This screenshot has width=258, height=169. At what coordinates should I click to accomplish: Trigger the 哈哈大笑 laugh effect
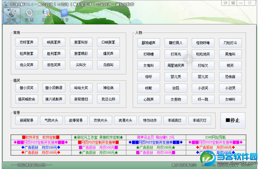(x=81, y=88)
